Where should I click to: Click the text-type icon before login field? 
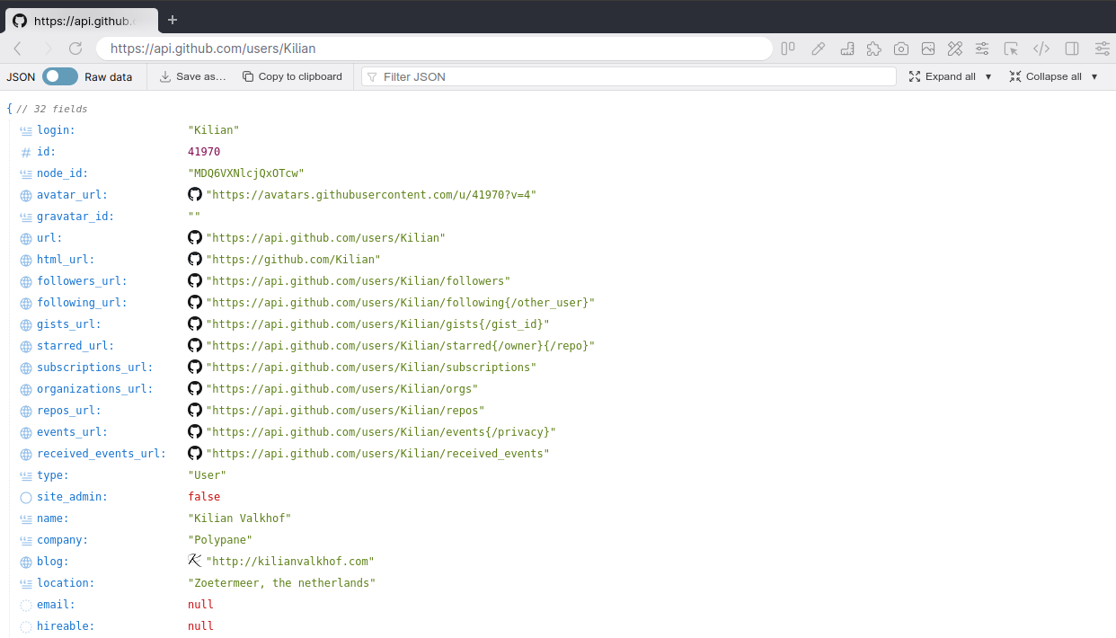26,130
